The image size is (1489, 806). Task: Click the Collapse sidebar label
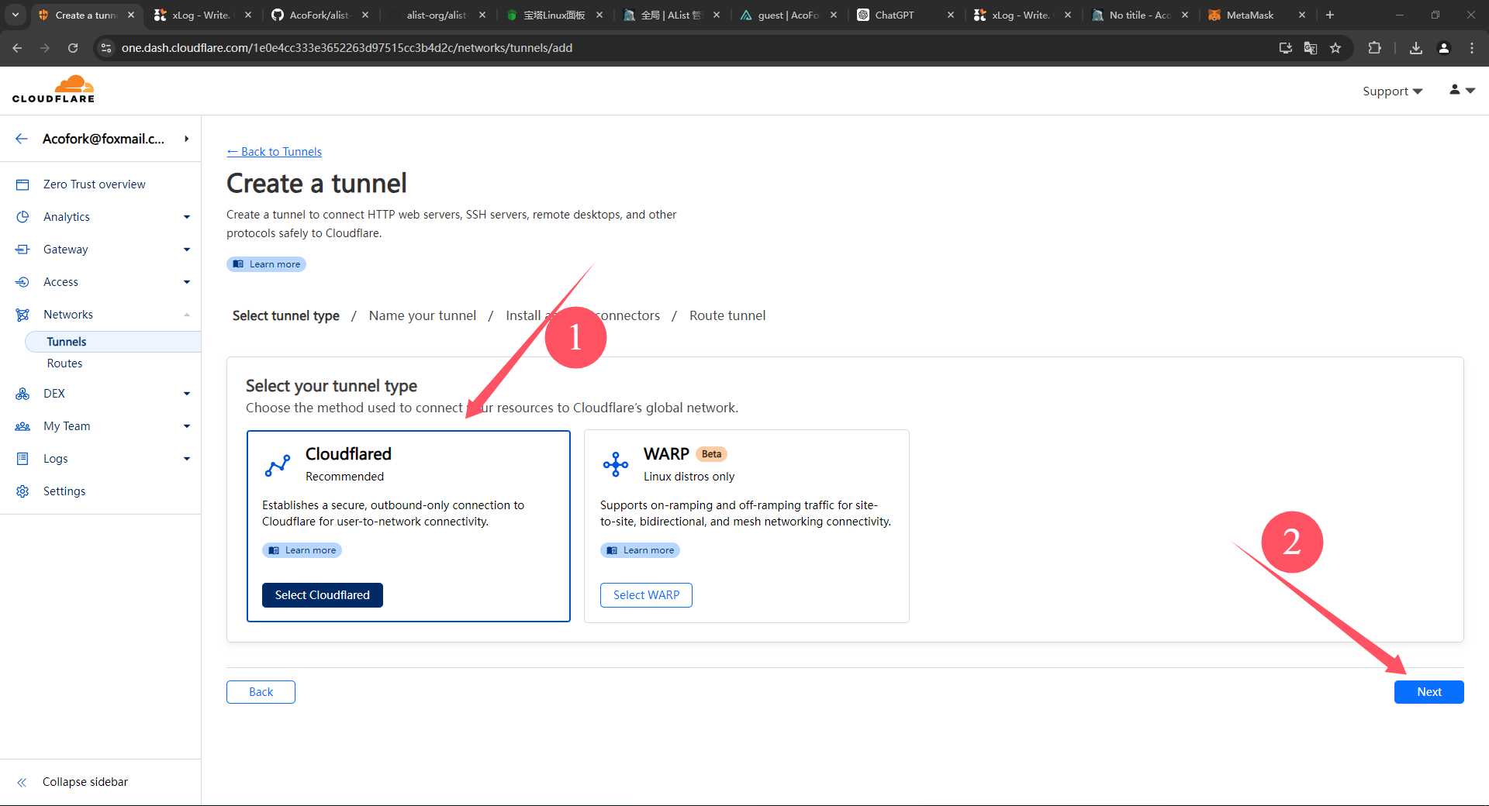[x=85, y=782]
